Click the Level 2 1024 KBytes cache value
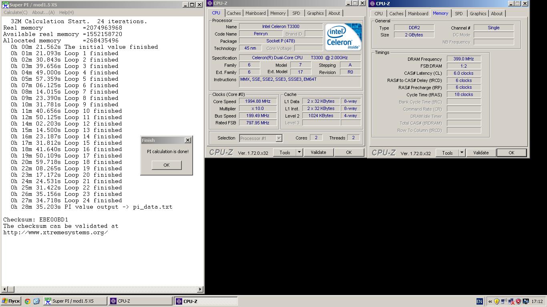 (321, 116)
